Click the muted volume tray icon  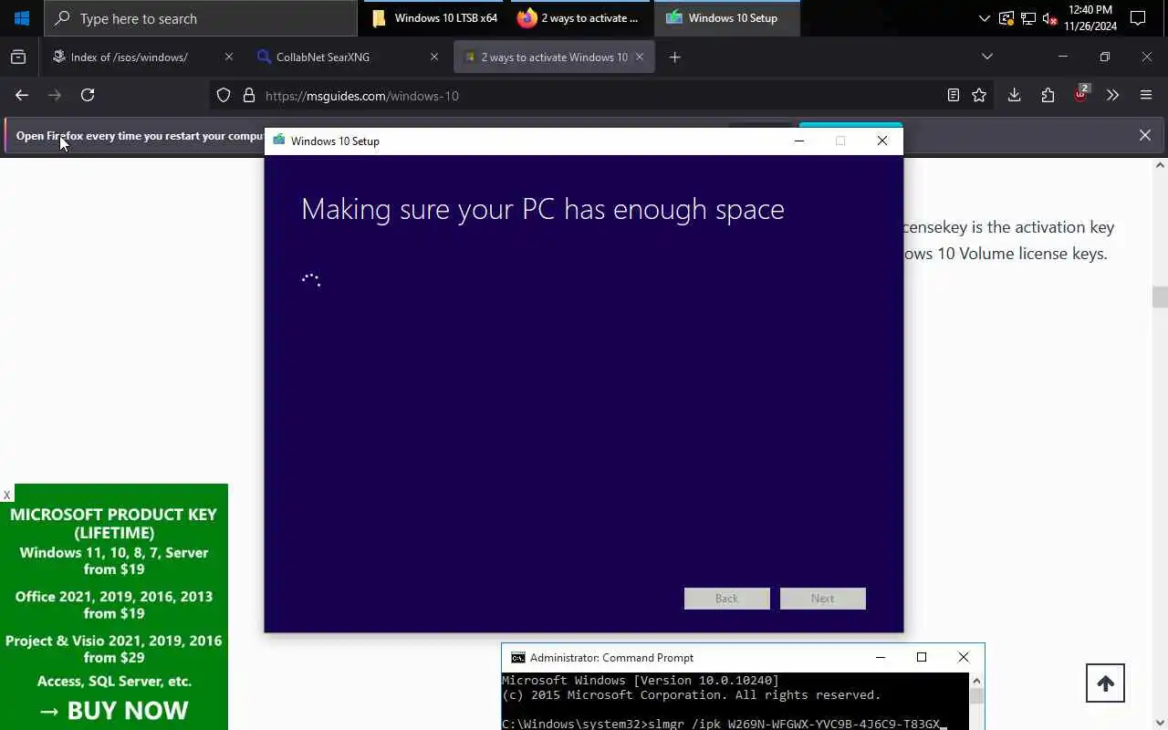click(1050, 18)
